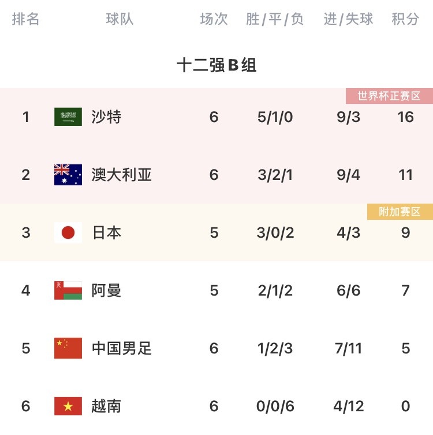Screen dimensions: 433x435
Task: Open team 澳大利亚 details
Action: (x=122, y=175)
